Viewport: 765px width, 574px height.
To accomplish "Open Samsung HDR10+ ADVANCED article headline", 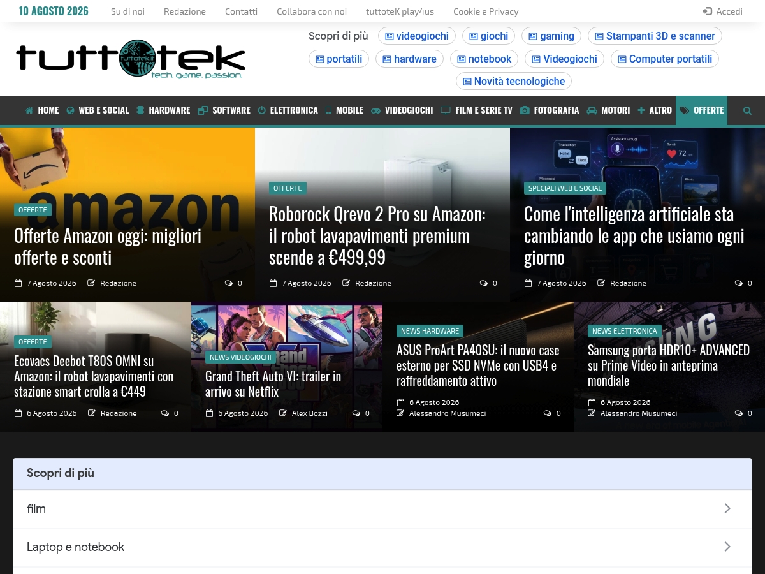I will click(x=669, y=365).
